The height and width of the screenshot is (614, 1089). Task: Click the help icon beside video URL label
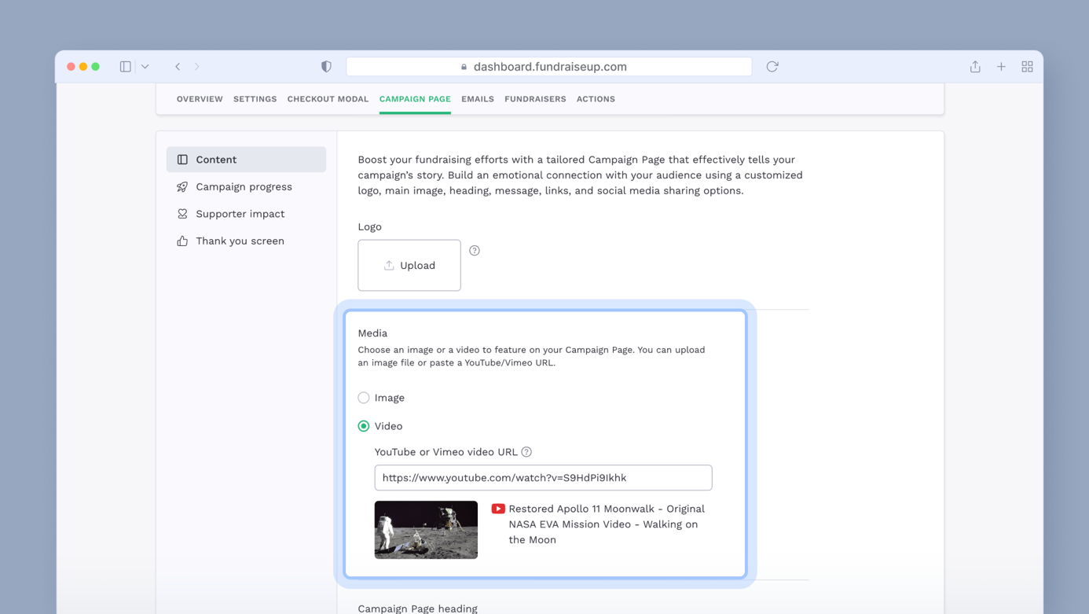(526, 452)
